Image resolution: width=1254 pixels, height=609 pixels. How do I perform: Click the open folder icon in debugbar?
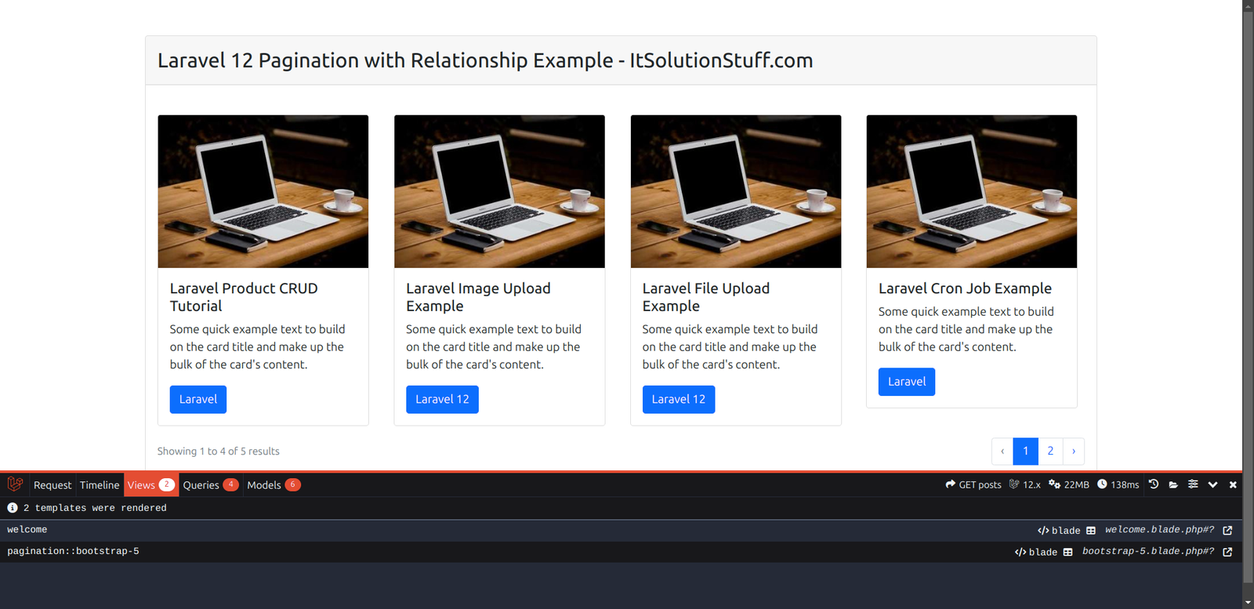[x=1173, y=484]
